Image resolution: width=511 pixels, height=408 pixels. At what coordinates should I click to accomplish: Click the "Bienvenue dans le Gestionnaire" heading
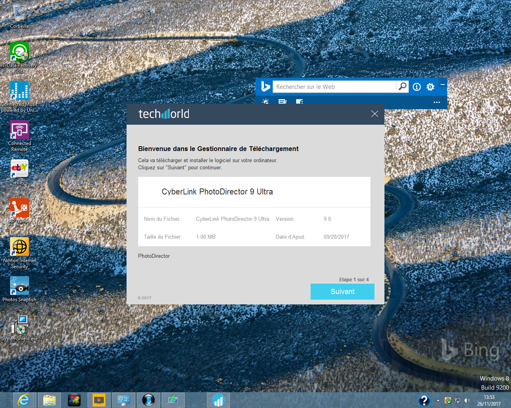pos(218,149)
